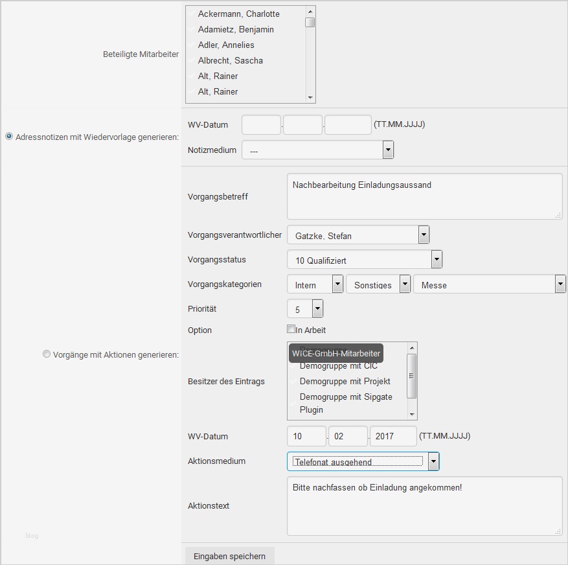
Task: Click scroll-up arrow of Besitzer list
Action: coord(412,348)
